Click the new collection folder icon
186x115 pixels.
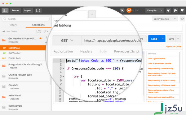click(39, 31)
